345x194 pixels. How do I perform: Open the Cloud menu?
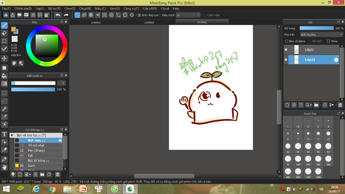click(165, 8)
